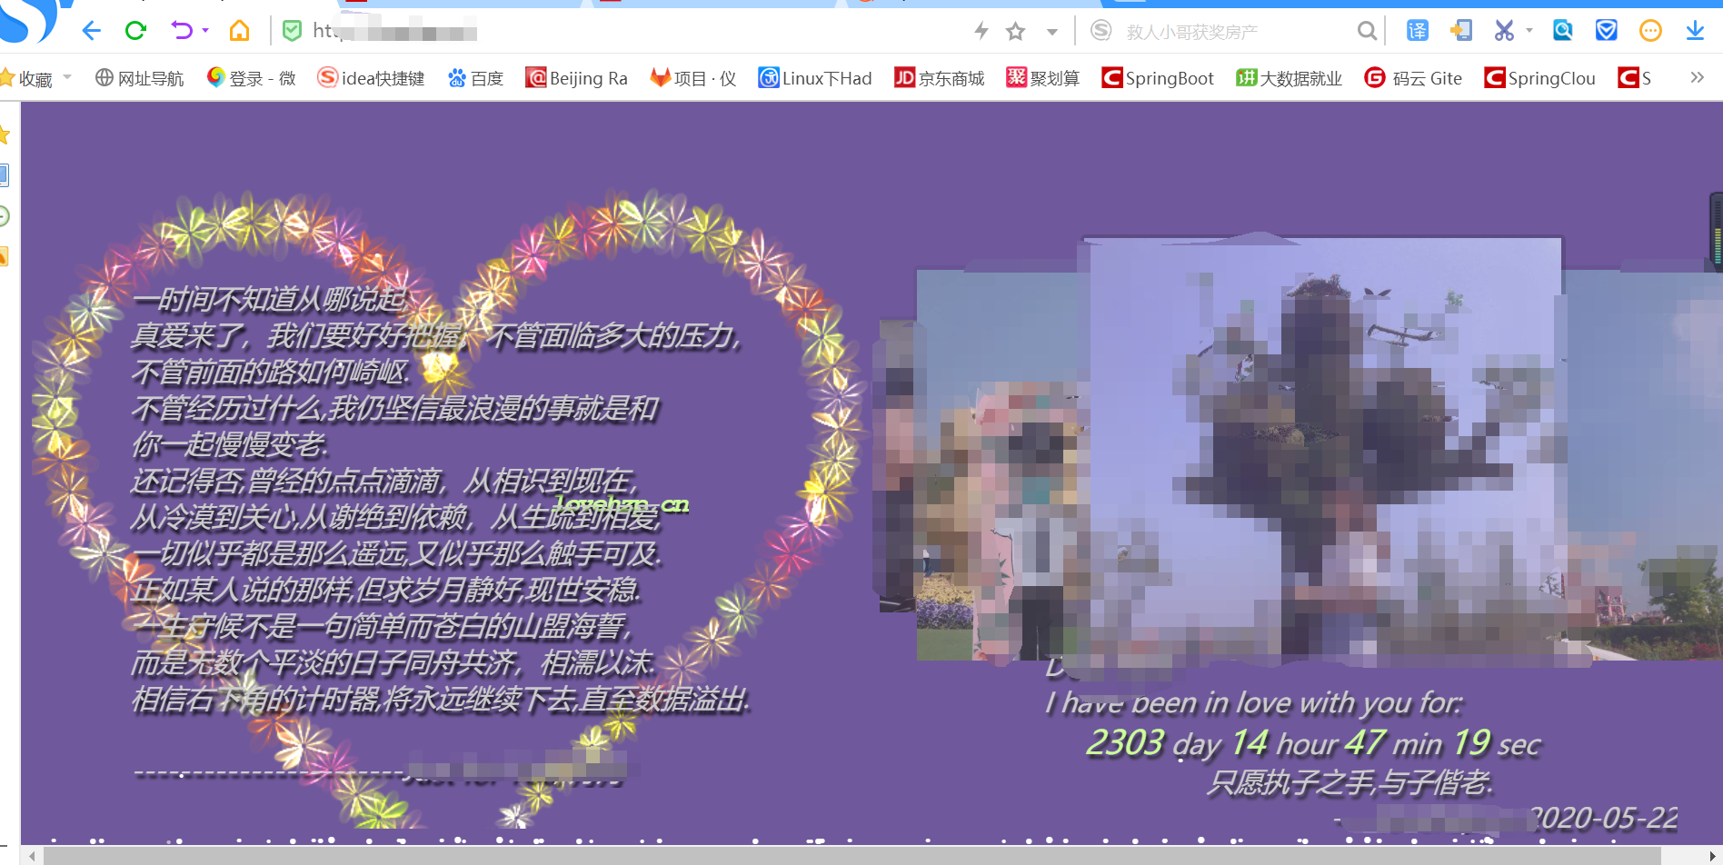Click the sidebar yellow star favorites icon
Screen dimensions: 1723x865
click(x=4, y=135)
